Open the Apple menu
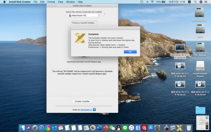The height and width of the screenshot is (132, 211). point(4,2)
